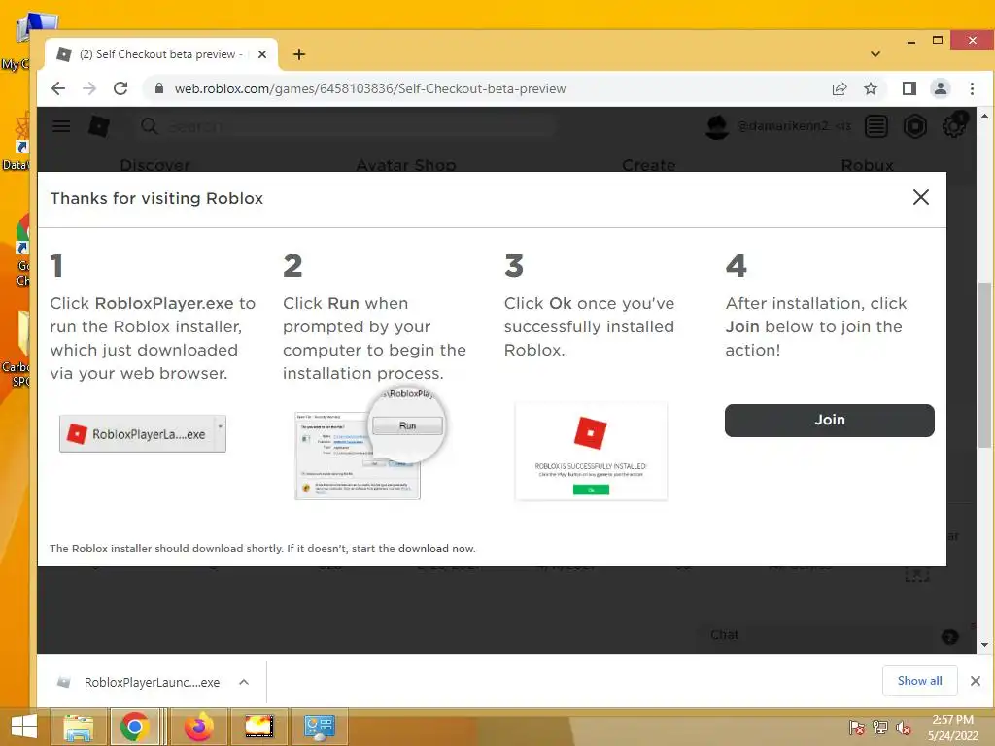The image size is (995, 746).
Task: Open Roblox settings gear icon
Action: (954, 126)
